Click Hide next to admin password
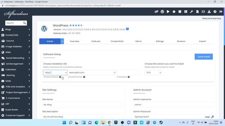 (207, 117)
